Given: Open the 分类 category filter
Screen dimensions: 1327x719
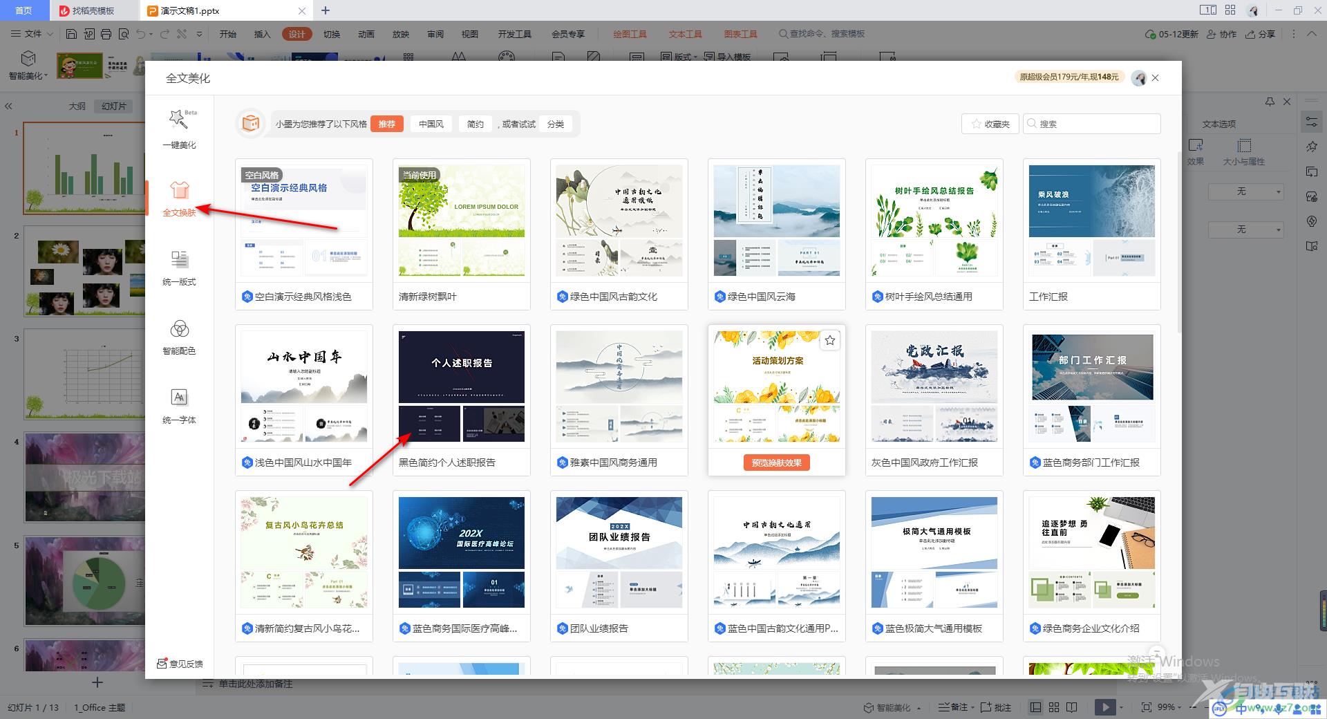Looking at the screenshot, I should (x=556, y=124).
